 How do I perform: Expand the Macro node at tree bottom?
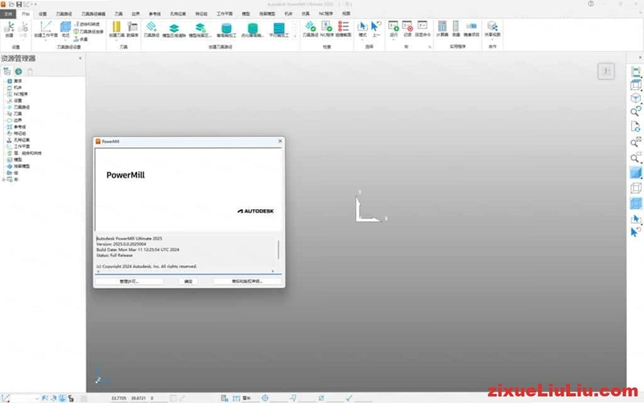(4, 179)
